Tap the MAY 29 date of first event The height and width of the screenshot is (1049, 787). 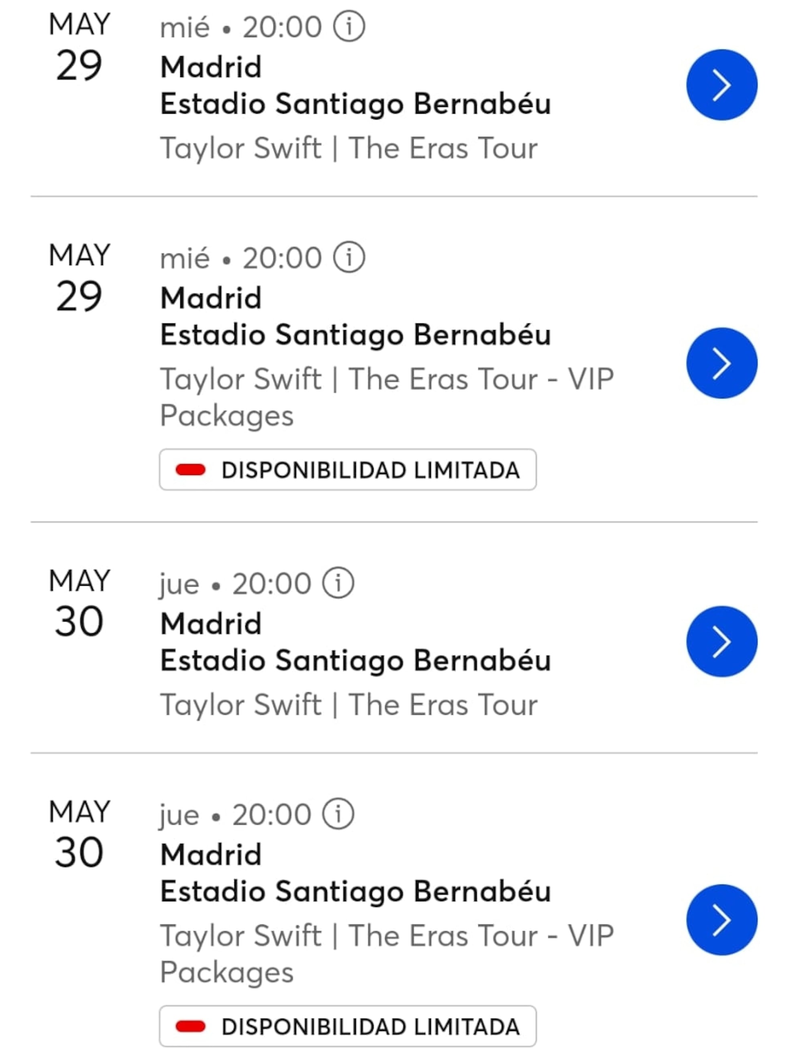pyautogui.click(x=79, y=47)
